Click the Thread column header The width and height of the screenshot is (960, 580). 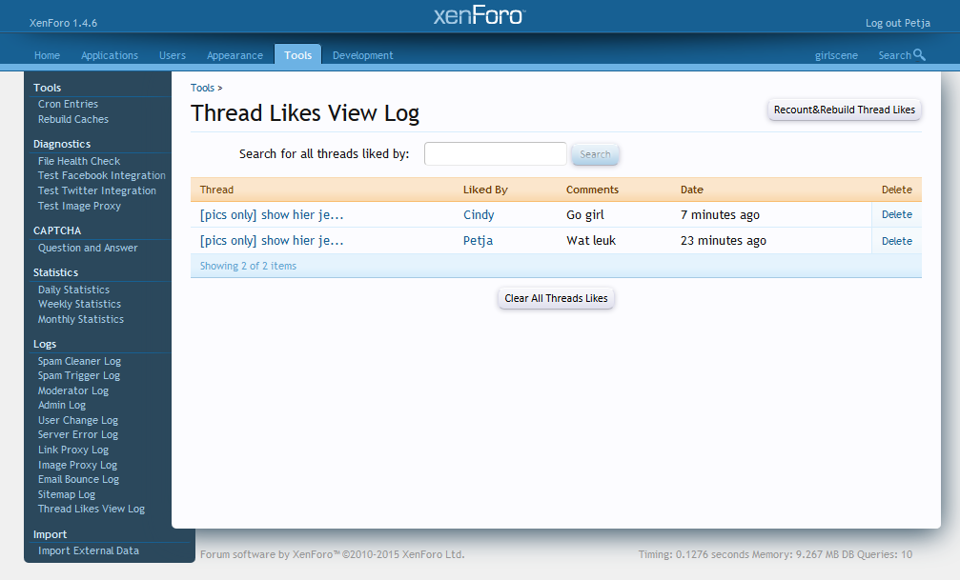tap(216, 190)
